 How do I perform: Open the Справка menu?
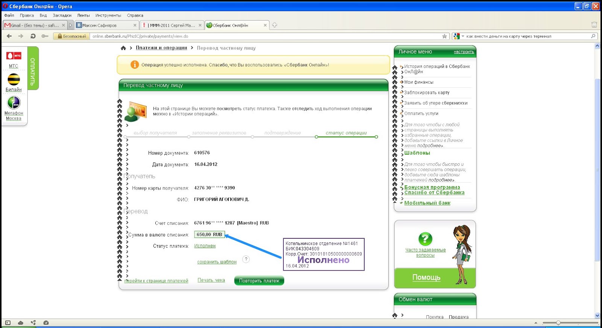[135, 15]
